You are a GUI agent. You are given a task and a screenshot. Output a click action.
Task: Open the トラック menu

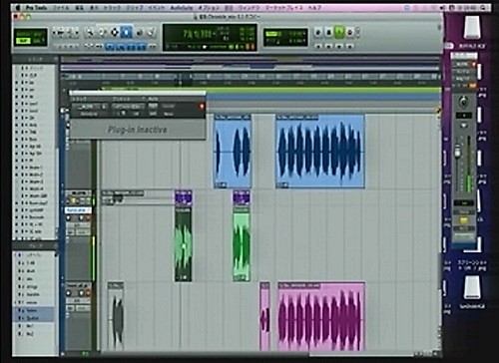point(112,7)
